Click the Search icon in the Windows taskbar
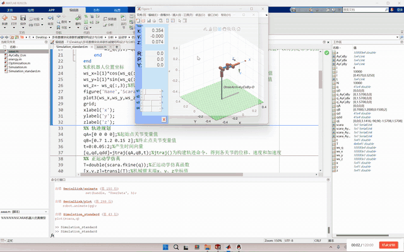Screen dimensions: 404x252 pos(176,247)
